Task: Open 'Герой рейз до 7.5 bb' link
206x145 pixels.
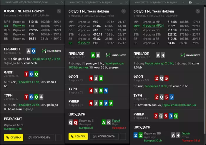Action: pyautogui.click(x=46, y=59)
